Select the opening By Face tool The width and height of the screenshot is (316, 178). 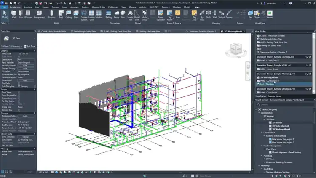202,15
